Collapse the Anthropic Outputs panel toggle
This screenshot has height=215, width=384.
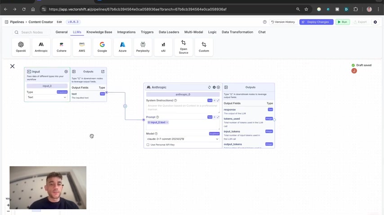(x=226, y=87)
